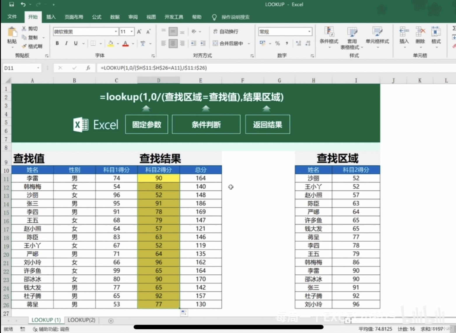Click the decrease indent icon
Image resolution: width=456 pixels, height=333 pixels.
point(193,43)
